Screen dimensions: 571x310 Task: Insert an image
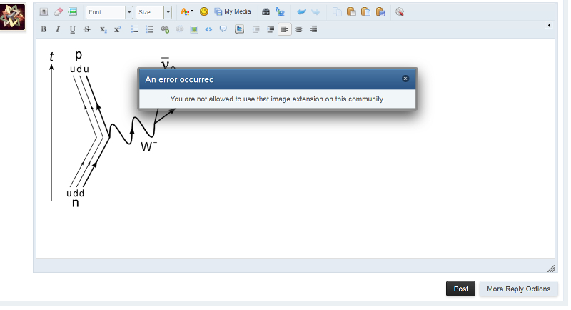(194, 29)
